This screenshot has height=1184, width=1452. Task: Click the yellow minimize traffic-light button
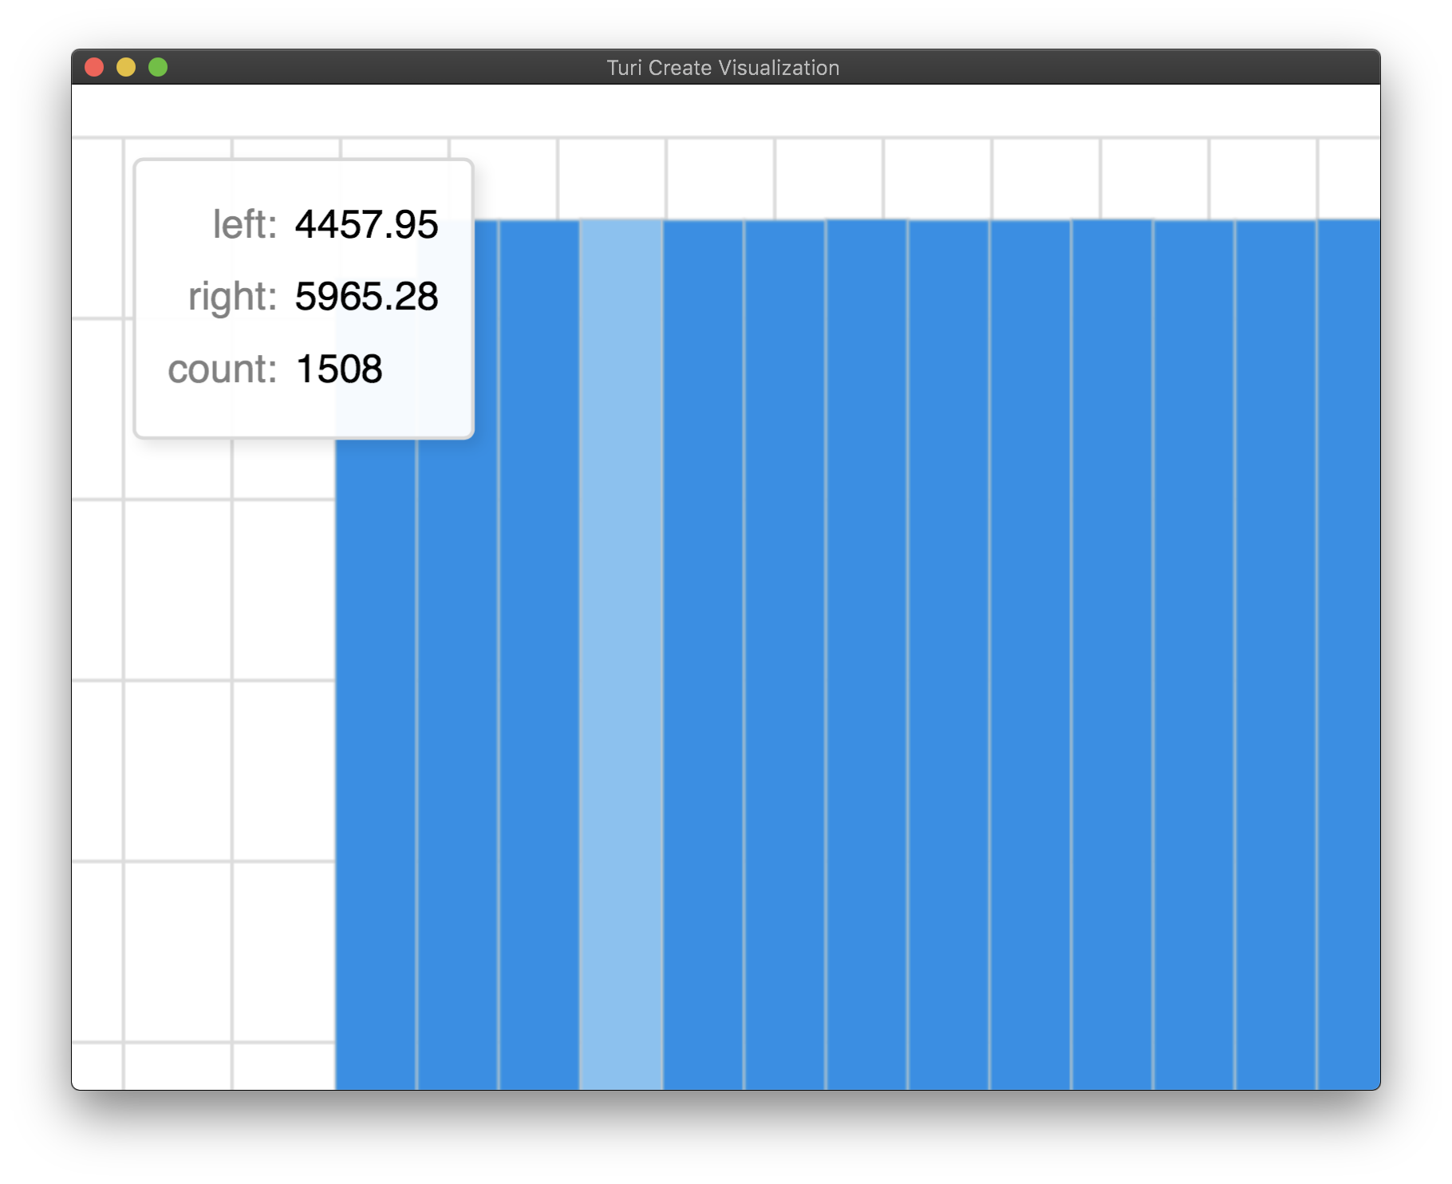click(127, 67)
